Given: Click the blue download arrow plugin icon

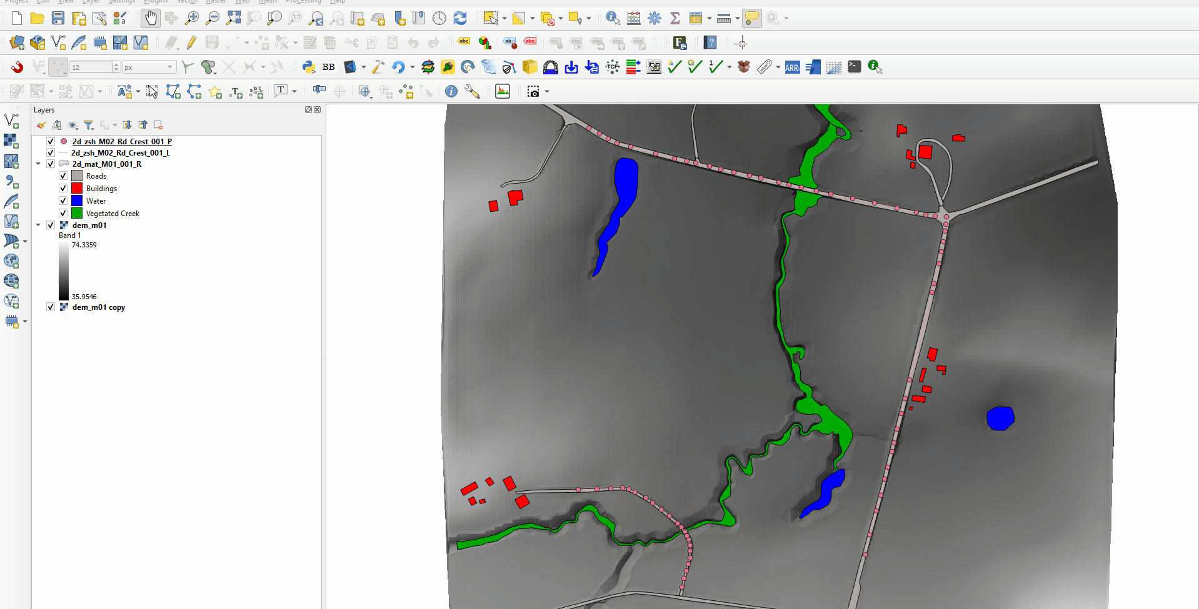Looking at the screenshot, I should pyautogui.click(x=571, y=67).
